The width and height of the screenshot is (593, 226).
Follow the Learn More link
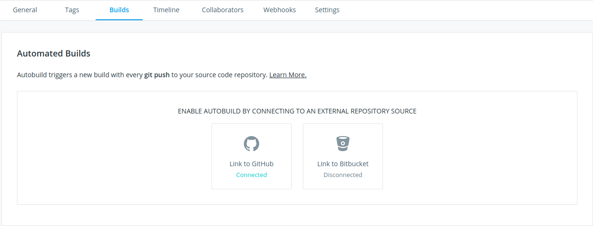point(288,75)
